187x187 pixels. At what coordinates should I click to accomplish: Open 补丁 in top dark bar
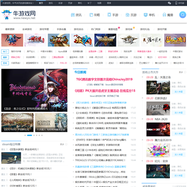[89, 3]
